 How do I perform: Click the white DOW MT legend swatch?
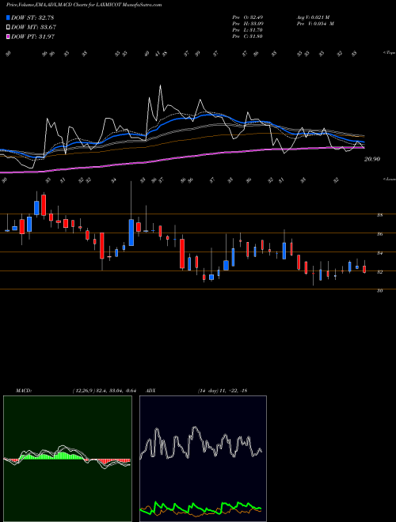pyautogui.click(x=8, y=28)
